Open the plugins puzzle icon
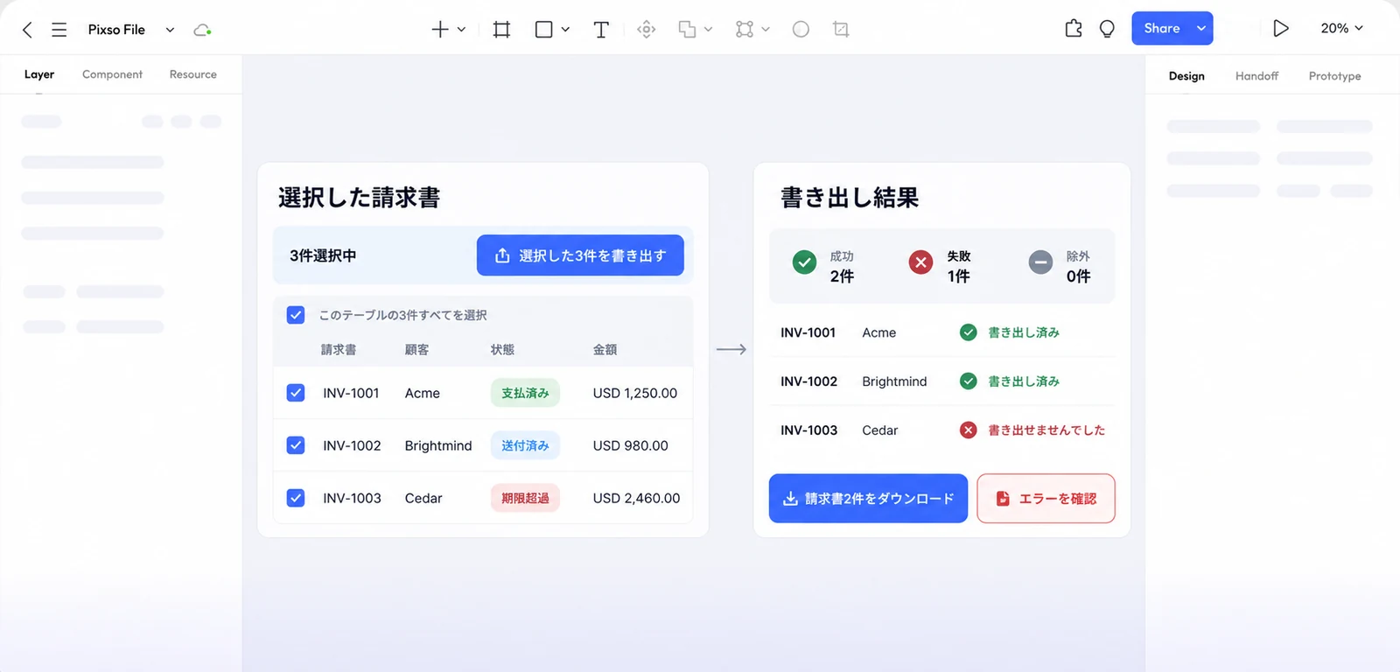This screenshot has width=1400, height=672. [x=1074, y=29]
